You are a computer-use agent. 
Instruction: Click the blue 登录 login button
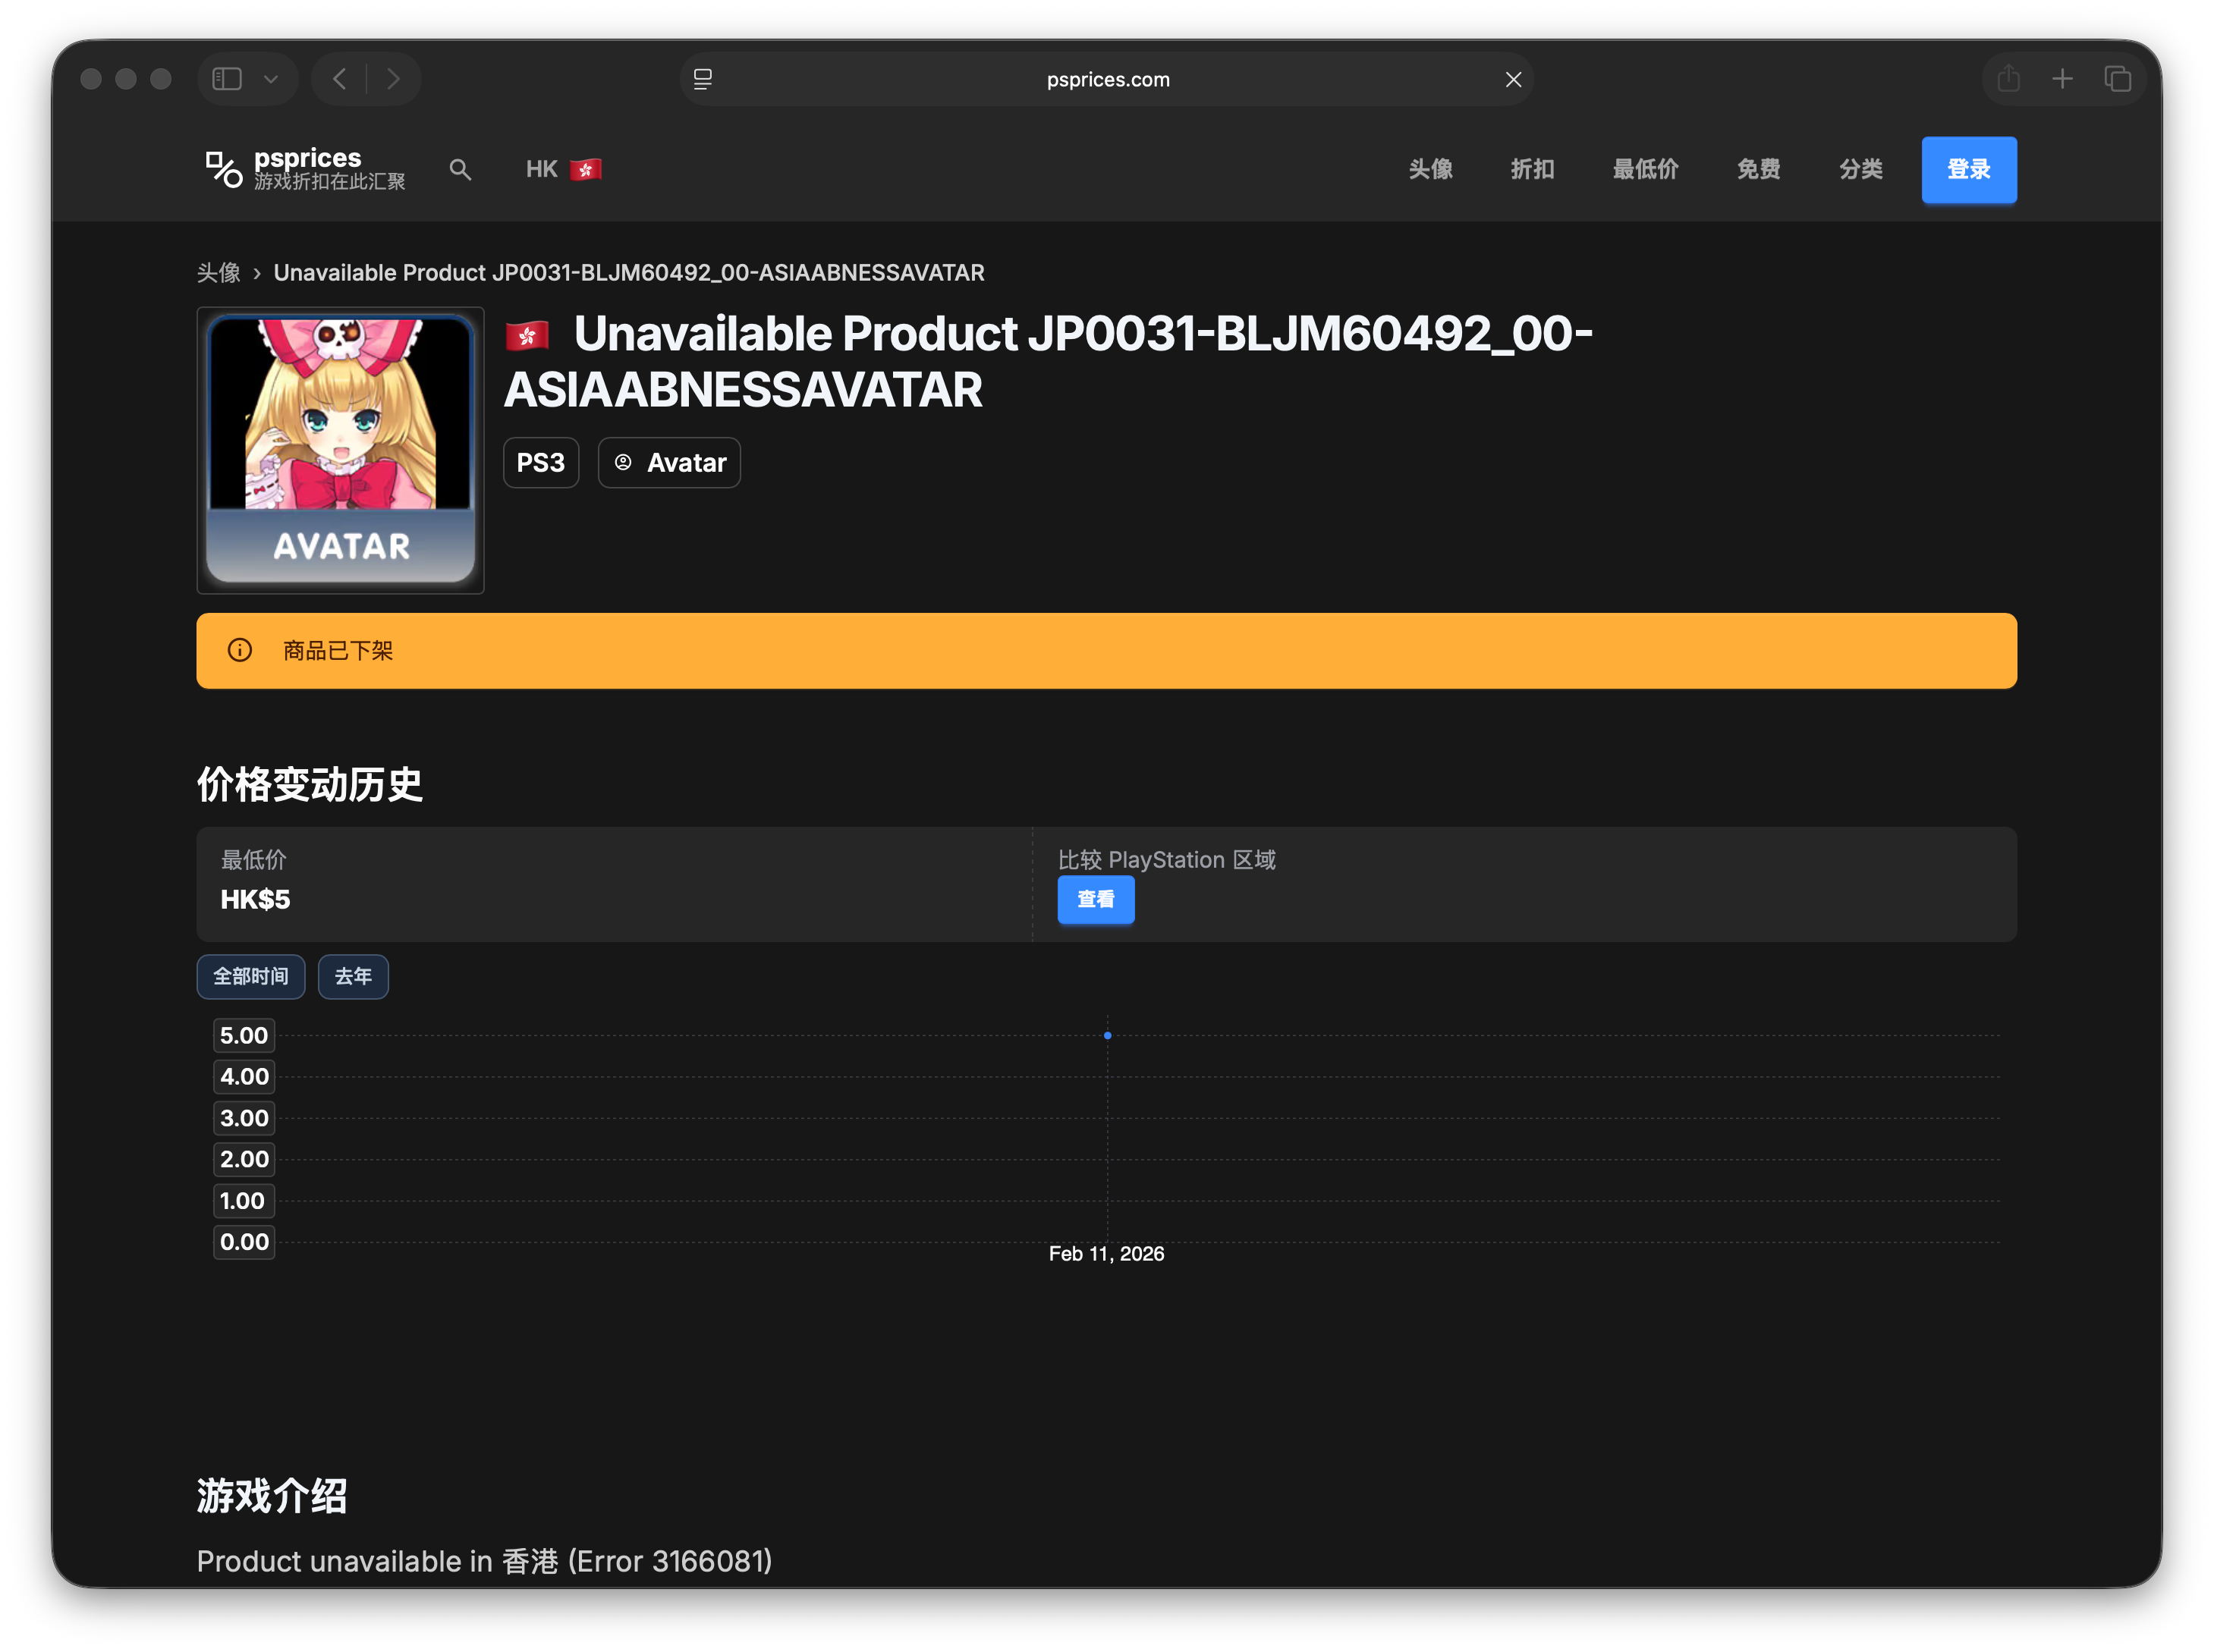1968,169
